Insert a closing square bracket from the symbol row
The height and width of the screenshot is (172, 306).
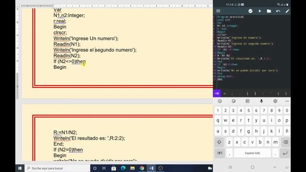[x=255, y=94]
